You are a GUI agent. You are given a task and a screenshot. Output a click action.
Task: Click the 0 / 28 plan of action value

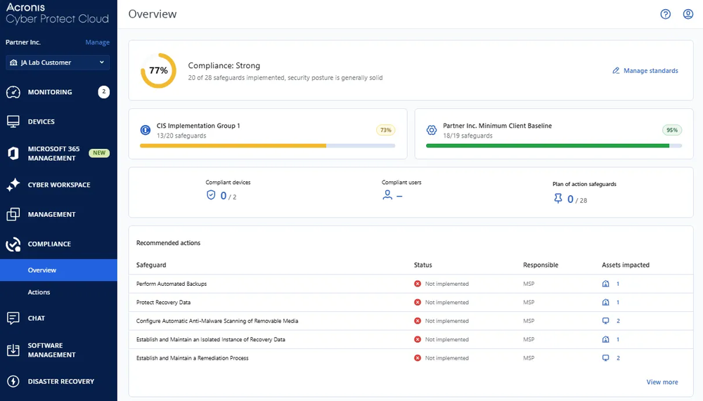coord(577,199)
